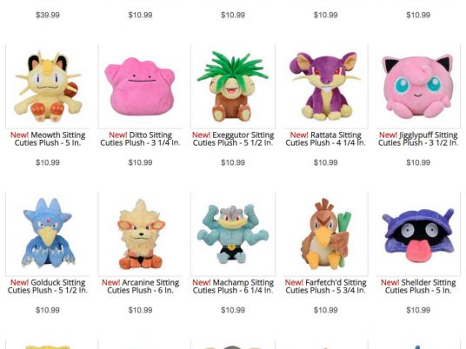Image resolution: width=466 pixels, height=349 pixels.
Task: Open the pink Ditto plush image
Action: pyautogui.click(x=140, y=86)
